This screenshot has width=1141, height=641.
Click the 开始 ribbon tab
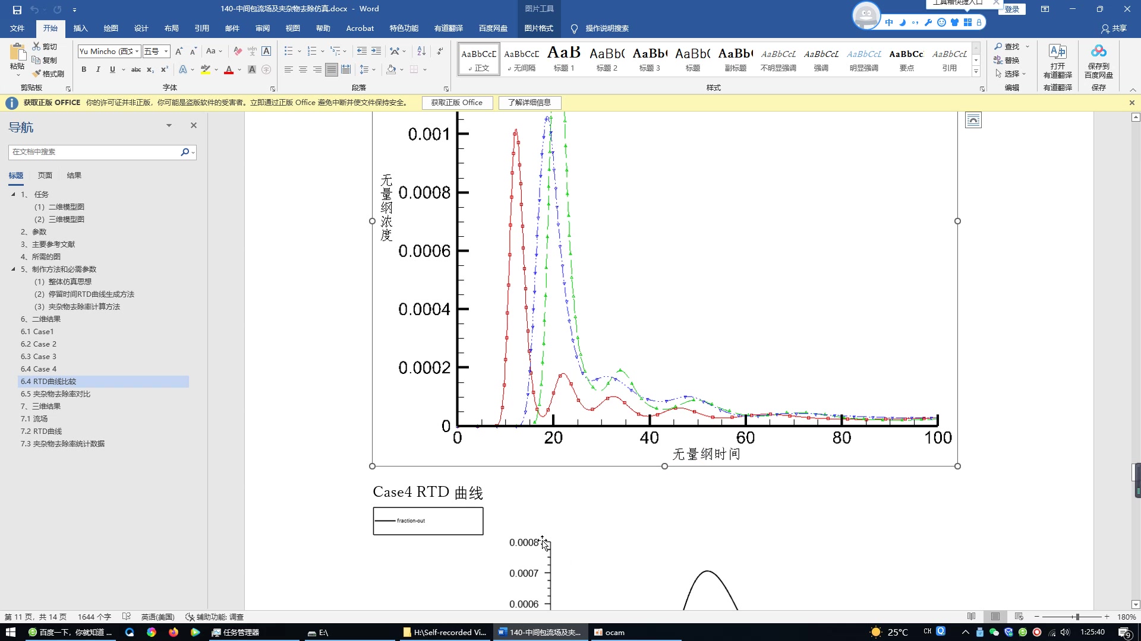[49, 28]
